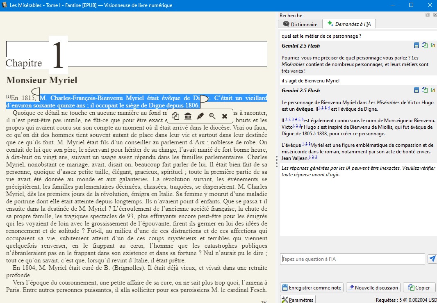Screen dimensions: 437x303
Task: Click the rating icon on the first Gemini reply
Action: (x=432, y=46)
